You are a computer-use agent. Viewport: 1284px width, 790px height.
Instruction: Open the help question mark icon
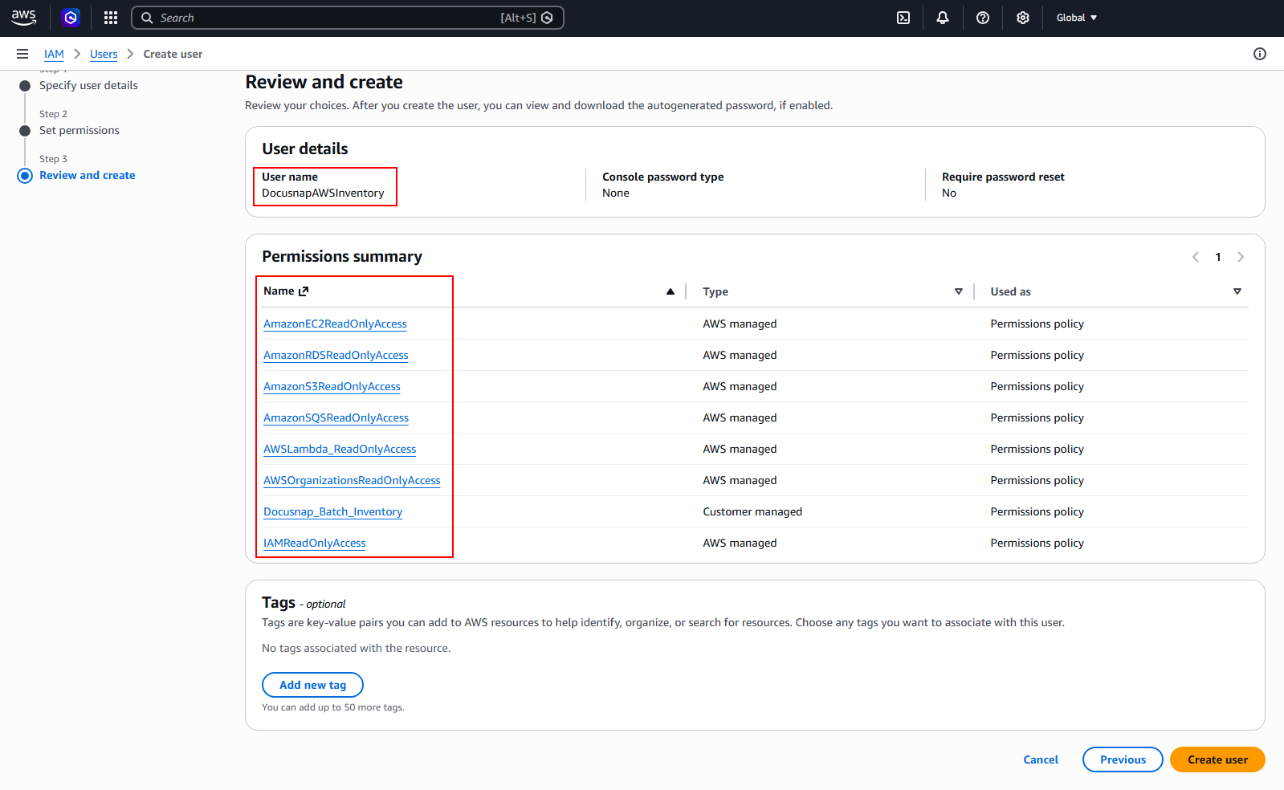[983, 18]
